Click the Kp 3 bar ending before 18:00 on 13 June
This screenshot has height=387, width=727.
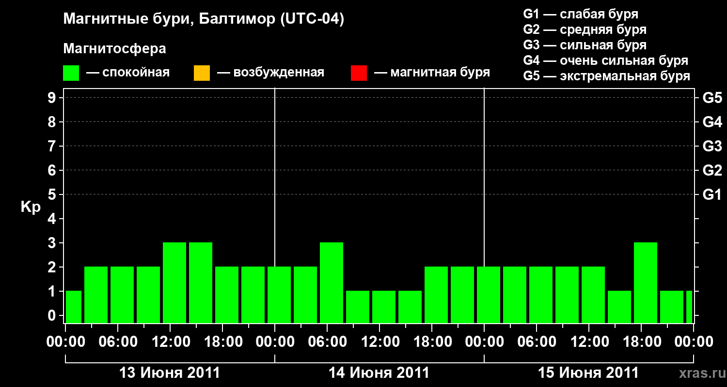(201, 283)
